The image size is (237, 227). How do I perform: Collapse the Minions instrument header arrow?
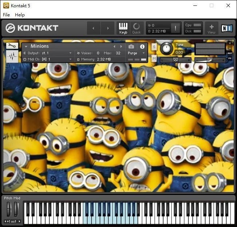[x=26, y=47]
